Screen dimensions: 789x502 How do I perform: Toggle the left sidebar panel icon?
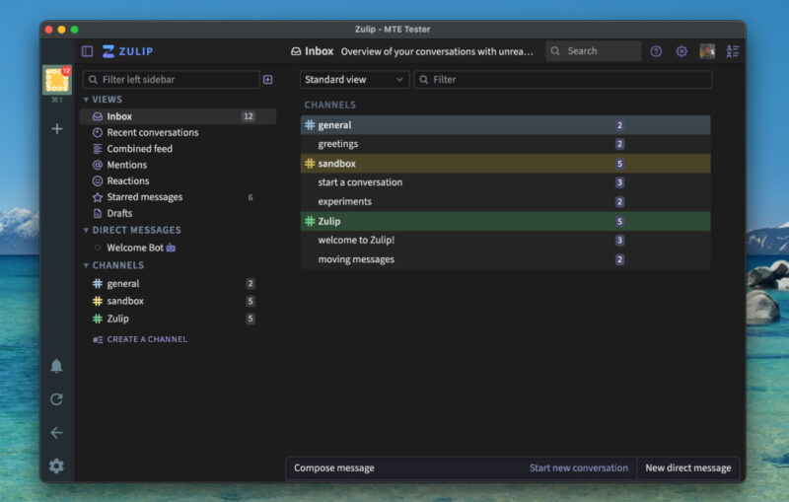pos(87,51)
